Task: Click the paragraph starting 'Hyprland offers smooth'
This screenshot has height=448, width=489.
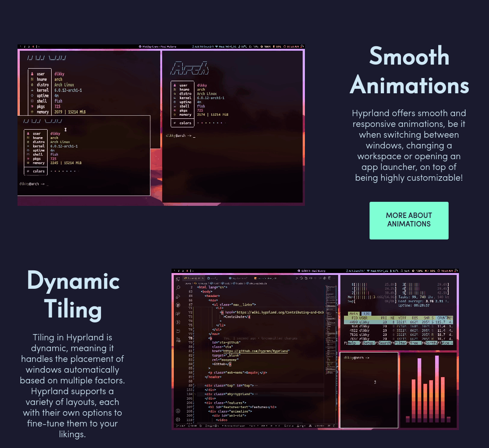Action: coord(409,145)
